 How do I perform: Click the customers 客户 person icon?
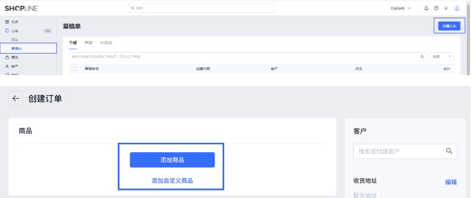pyautogui.click(x=7, y=66)
